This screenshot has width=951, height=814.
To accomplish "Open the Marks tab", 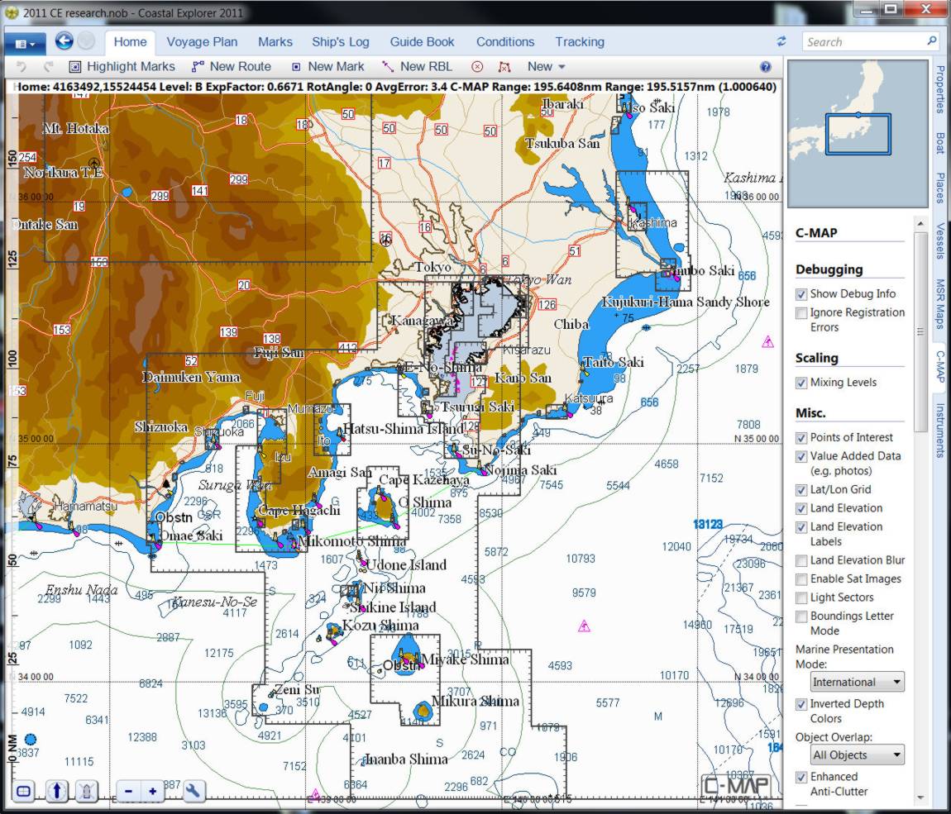I will [275, 42].
